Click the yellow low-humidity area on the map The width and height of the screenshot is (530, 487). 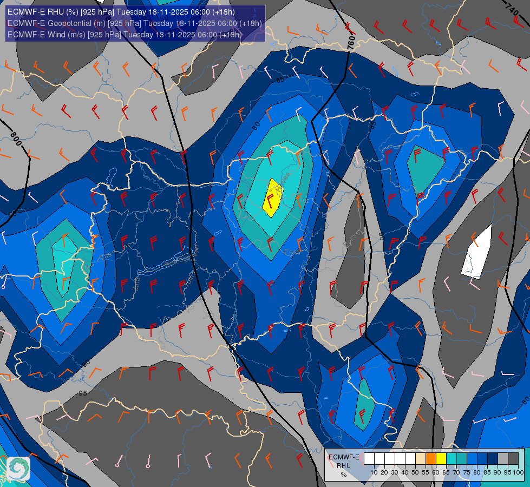pos(273,199)
